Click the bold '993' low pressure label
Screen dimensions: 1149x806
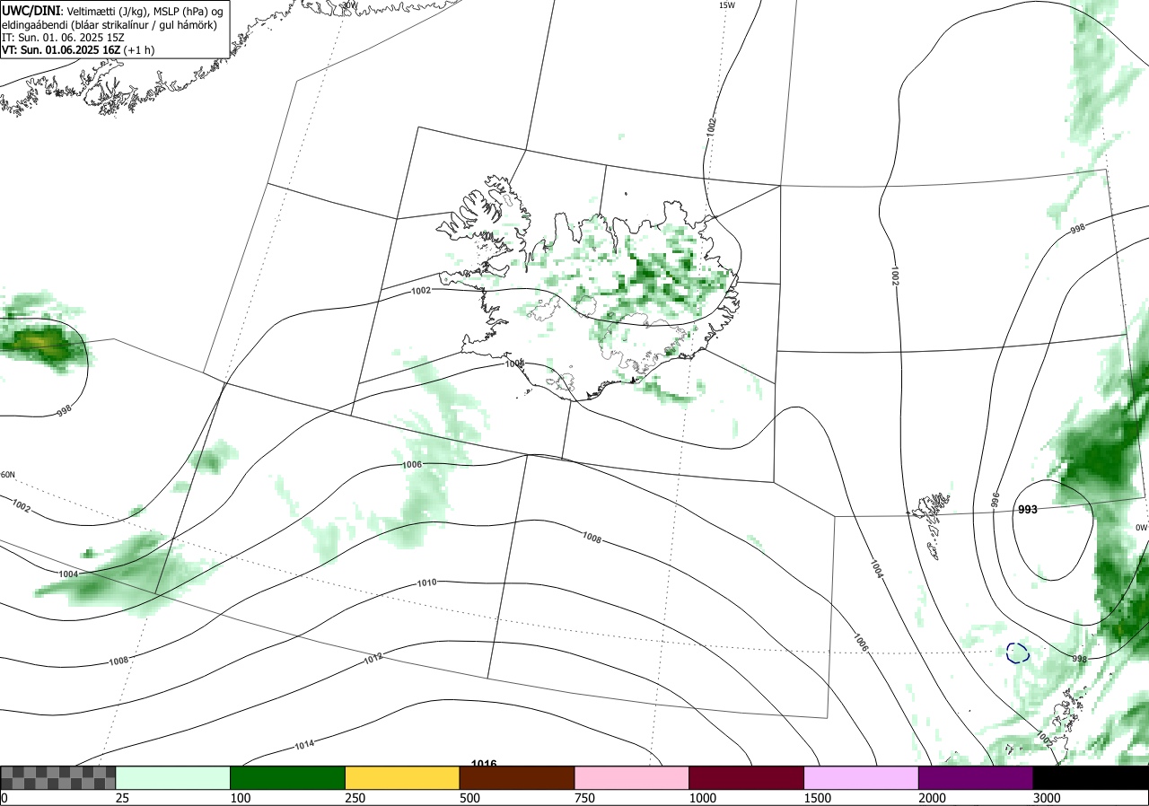click(x=1028, y=510)
